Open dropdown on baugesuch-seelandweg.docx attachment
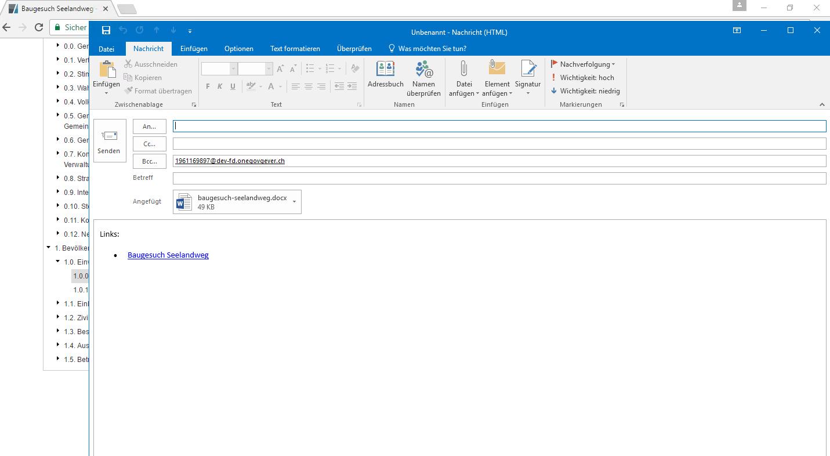The image size is (830, 456). click(x=294, y=201)
